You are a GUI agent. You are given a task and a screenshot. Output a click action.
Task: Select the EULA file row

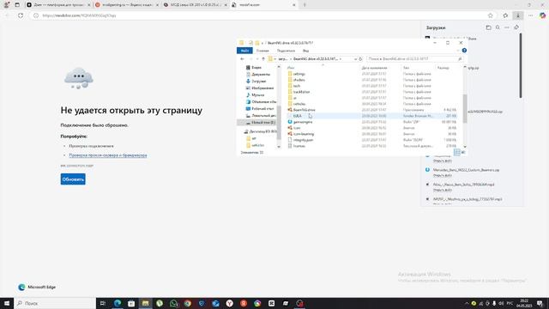point(371,116)
